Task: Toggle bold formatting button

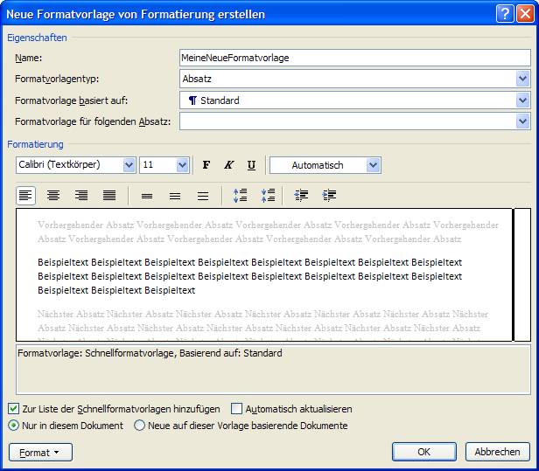Action: [x=206, y=165]
